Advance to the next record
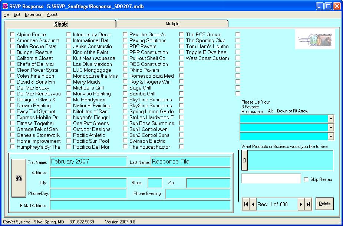343x226 pixels. [301, 205]
